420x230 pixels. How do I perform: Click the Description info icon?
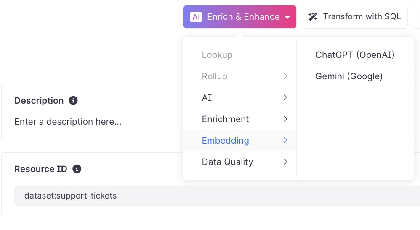coord(73,100)
